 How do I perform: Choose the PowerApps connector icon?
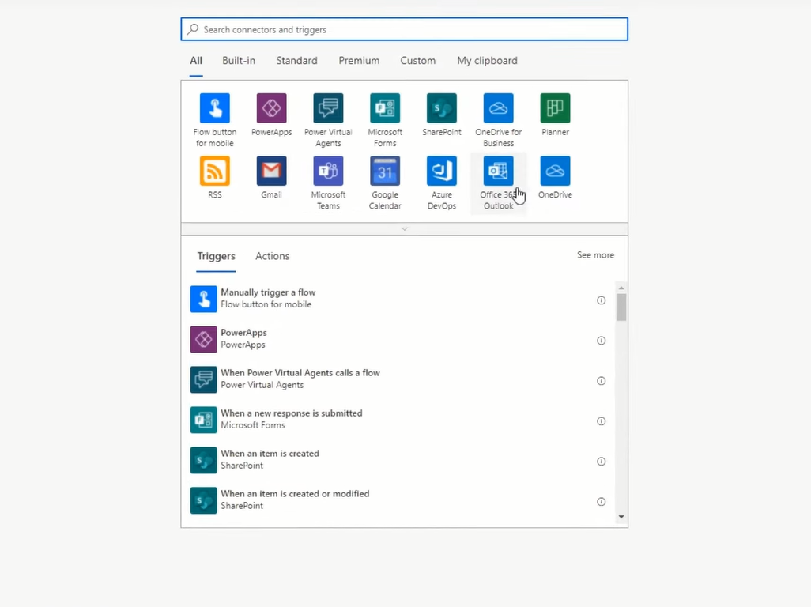click(x=272, y=108)
